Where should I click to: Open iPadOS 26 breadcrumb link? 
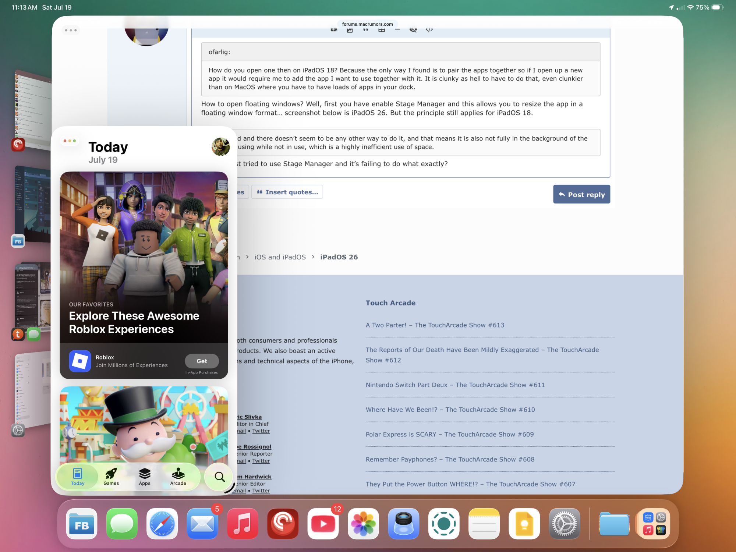pos(339,257)
